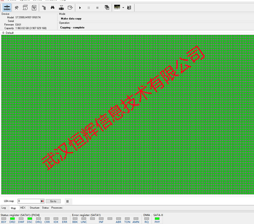The height and width of the screenshot is (224, 254).
Task: Open the Status tab
Action: (45, 208)
